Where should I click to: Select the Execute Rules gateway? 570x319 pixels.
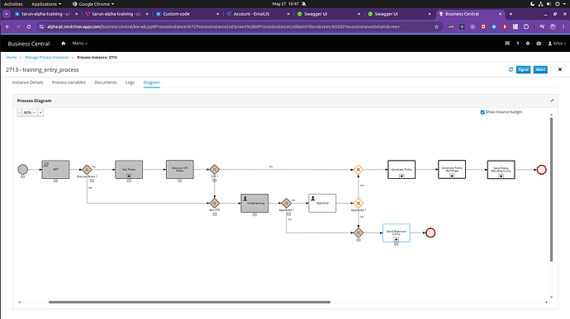click(x=87, y=170)
